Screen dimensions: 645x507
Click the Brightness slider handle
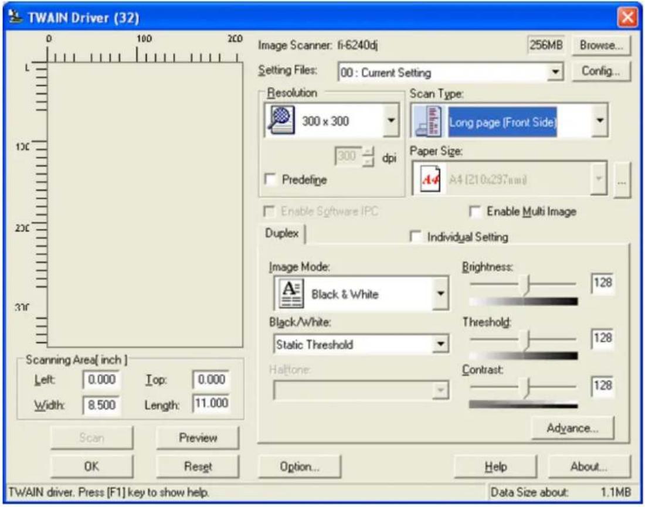(x=525, y=284)
